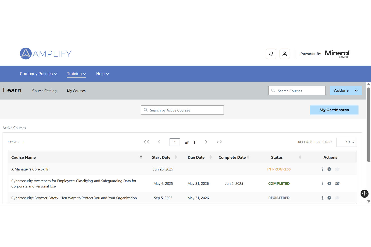371x247 pixels.
Task: Open records per page dropdown
Action: click(347, 142)
